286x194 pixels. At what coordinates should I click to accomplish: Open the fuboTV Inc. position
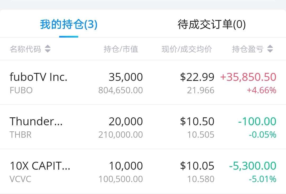point(39,77)
